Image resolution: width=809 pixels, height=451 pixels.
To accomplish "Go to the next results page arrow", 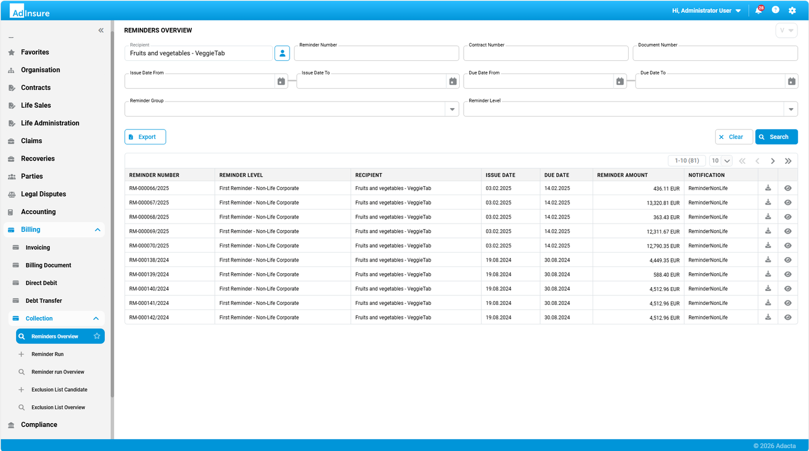I will pos(773,161).
